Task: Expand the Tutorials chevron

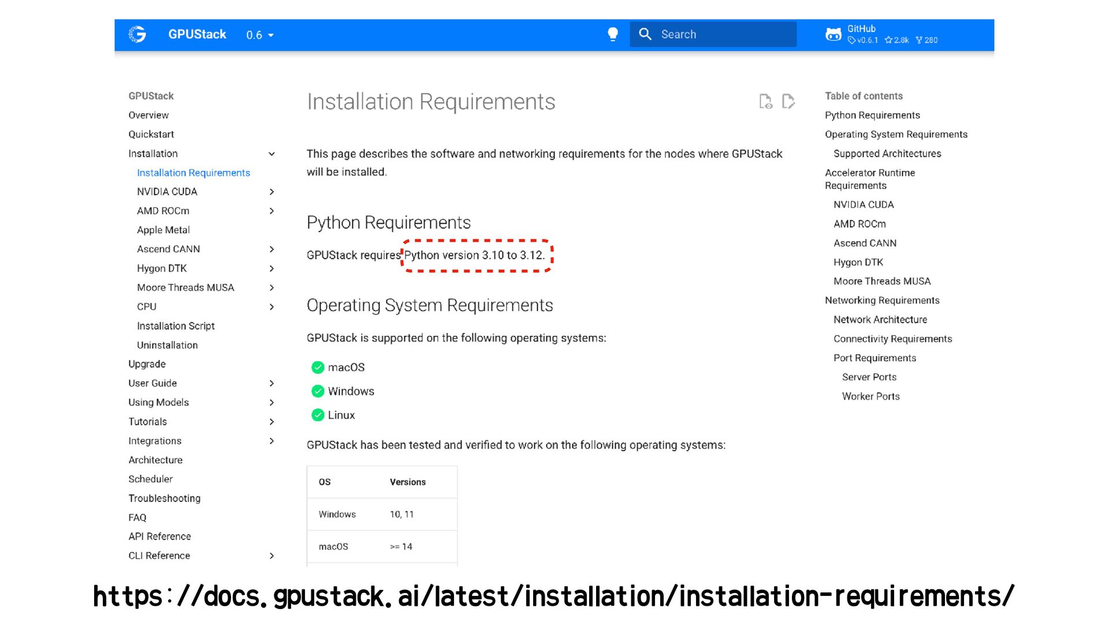Action: coord(271,422)
